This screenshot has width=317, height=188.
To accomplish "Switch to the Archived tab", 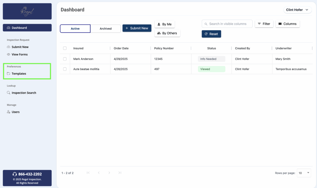I will pyautogui.click(x=106, y=29).
